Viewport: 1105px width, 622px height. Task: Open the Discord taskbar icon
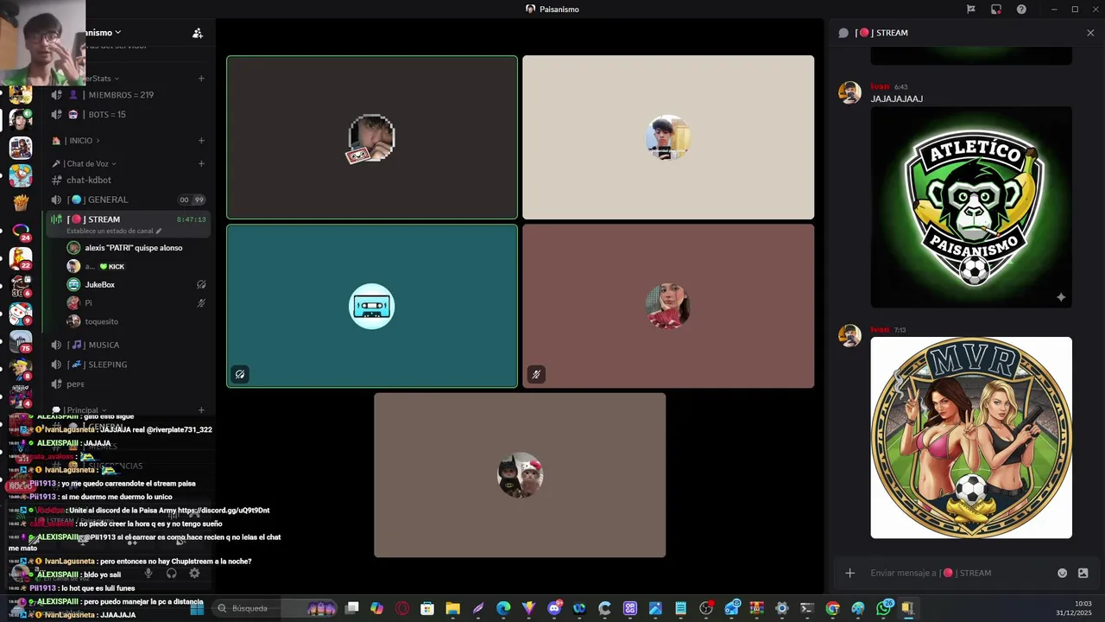pos(554,608)
